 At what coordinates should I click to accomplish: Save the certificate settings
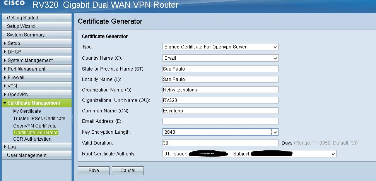pyautogui.click(x=94, y=171)
